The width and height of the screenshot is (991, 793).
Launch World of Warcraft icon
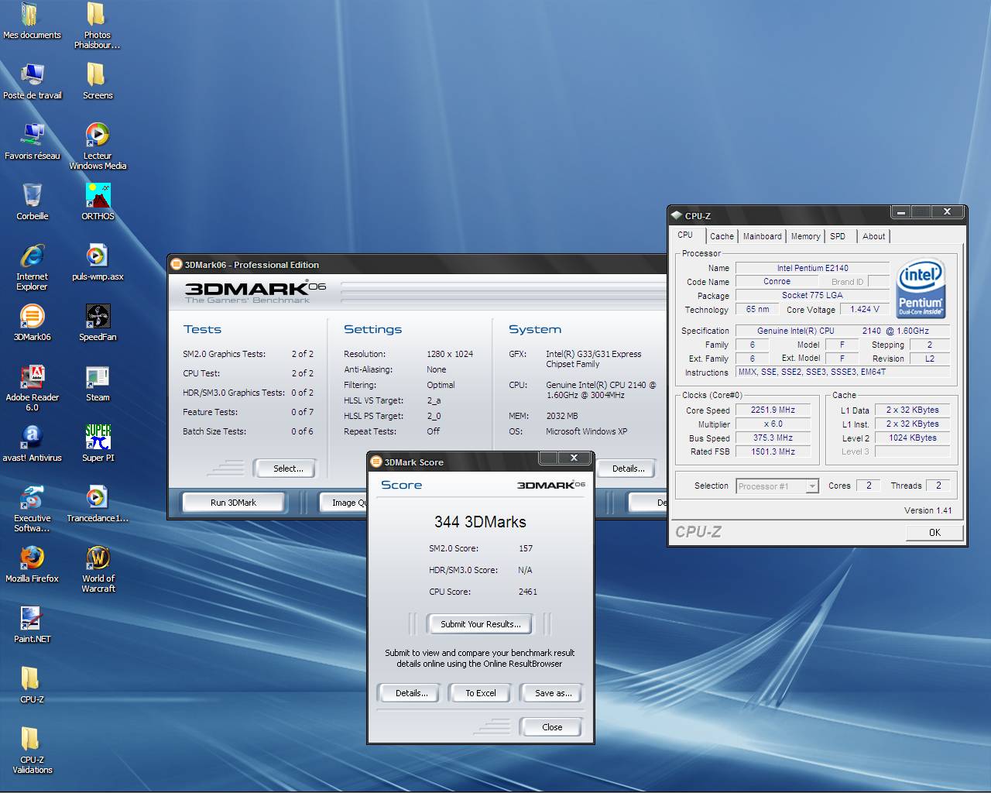(x=98, y=559)
